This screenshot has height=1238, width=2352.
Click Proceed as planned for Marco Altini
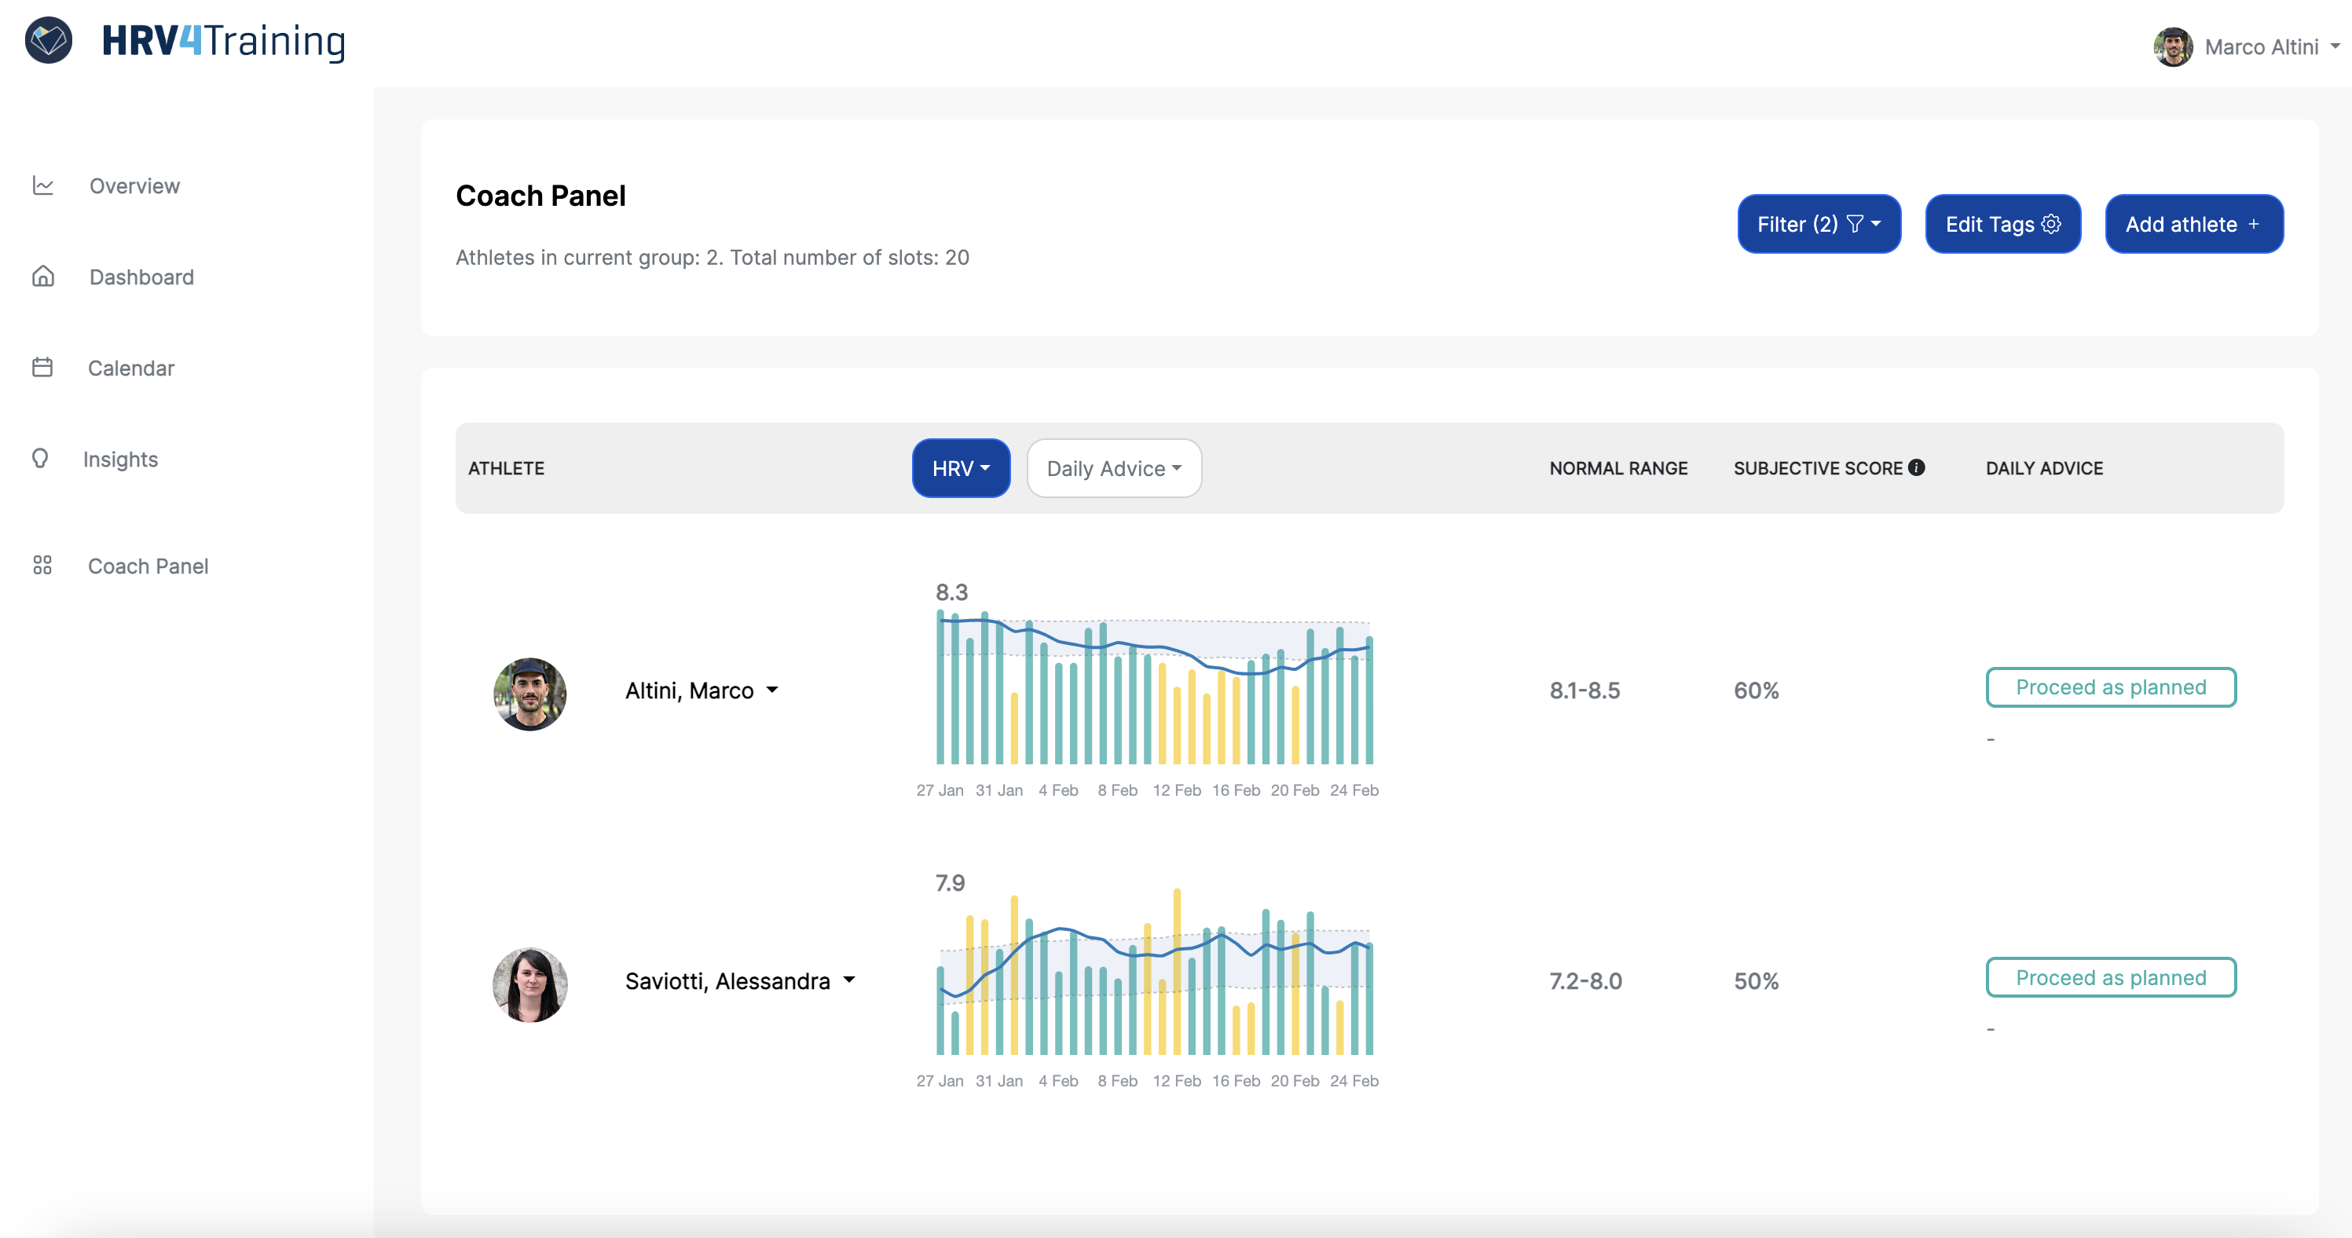coord(2110,687)
